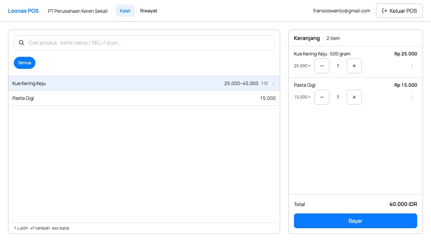Focus the Cari produk search field
The width and height of the screenshot is (431, 242).
(x=144, y=43)
